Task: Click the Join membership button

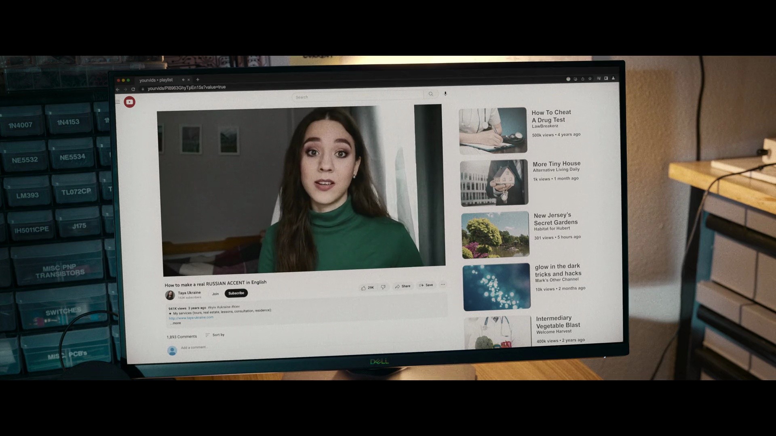Action: [215, 294]
